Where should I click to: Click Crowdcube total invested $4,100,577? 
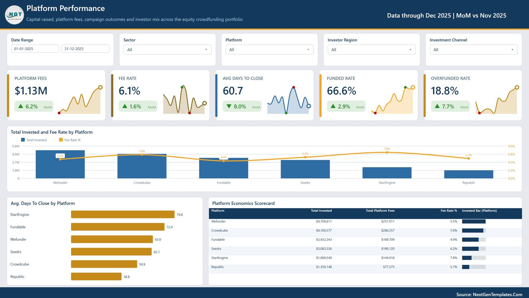[x=324, y=230]
